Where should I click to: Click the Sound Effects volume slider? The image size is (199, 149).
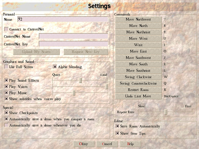coord(81,80)
